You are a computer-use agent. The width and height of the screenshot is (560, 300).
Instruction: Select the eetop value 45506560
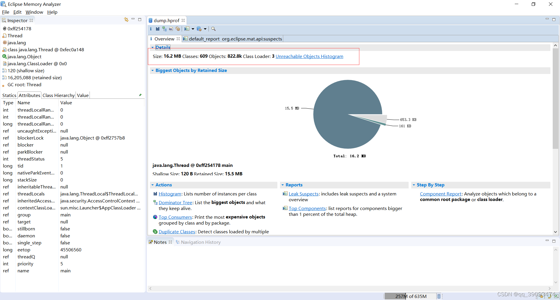(71, 250)
